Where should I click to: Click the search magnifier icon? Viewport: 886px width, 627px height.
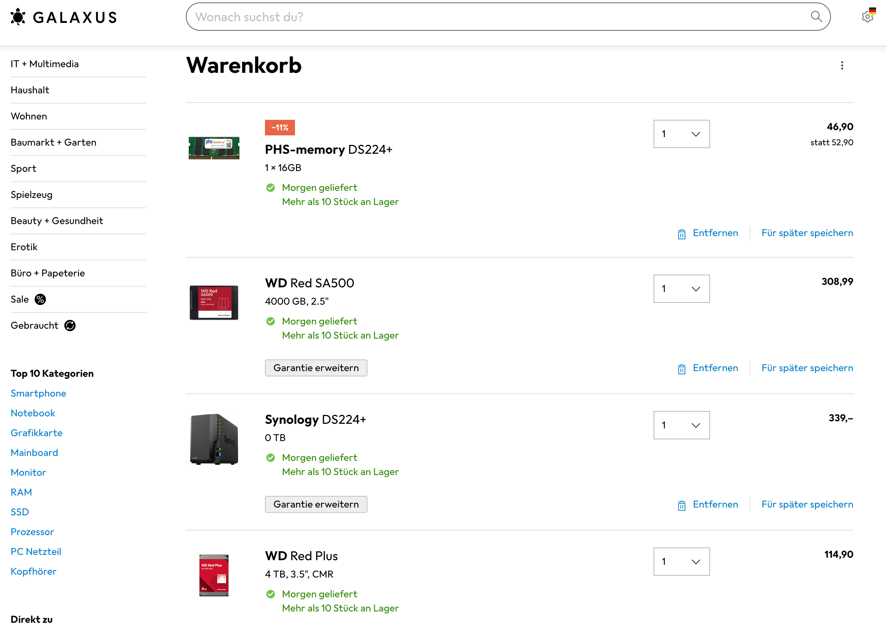(x=816, y=17)
